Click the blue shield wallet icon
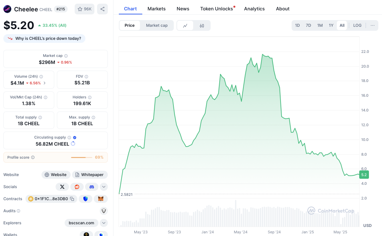382x236 pixels. [85, 199]
